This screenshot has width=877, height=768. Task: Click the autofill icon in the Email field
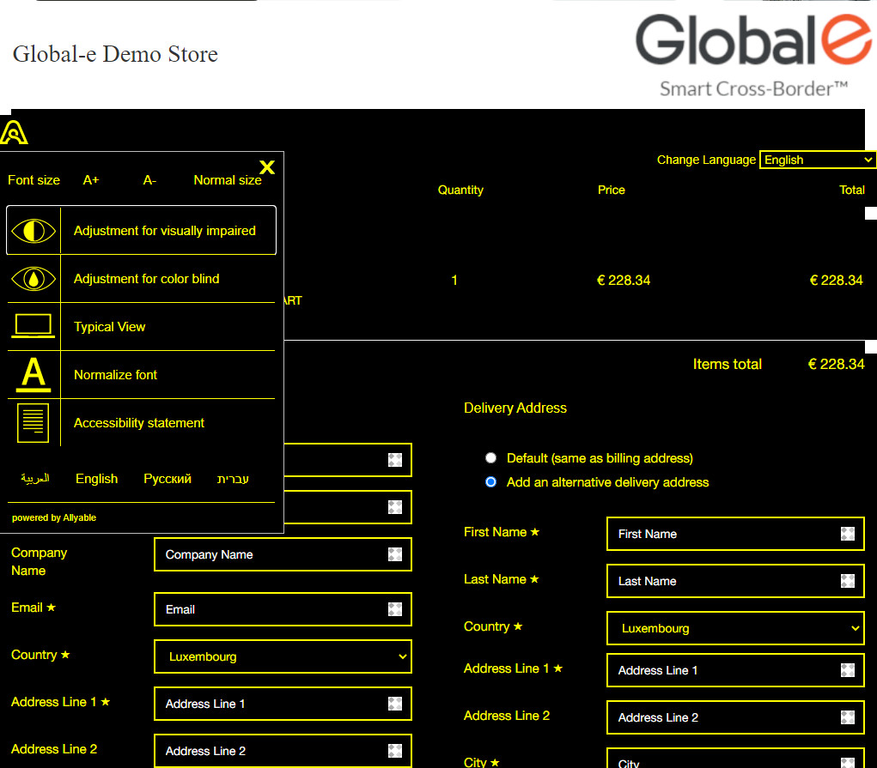395,609
